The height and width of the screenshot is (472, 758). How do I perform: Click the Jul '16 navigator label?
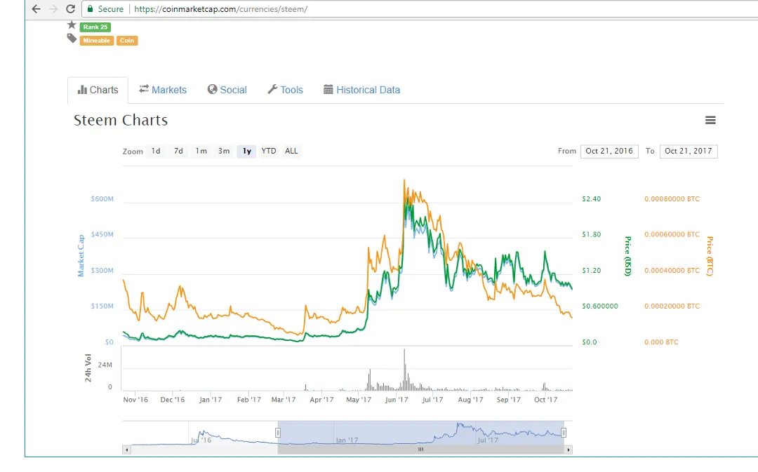point(201,440)
